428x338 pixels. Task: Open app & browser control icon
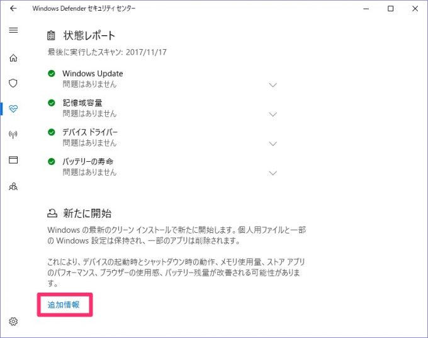13,160
